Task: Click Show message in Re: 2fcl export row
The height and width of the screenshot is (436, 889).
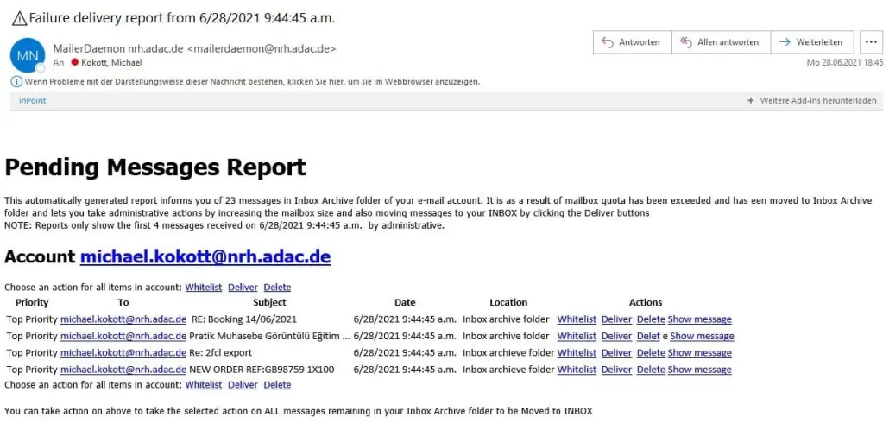Action: click(700, 352)
